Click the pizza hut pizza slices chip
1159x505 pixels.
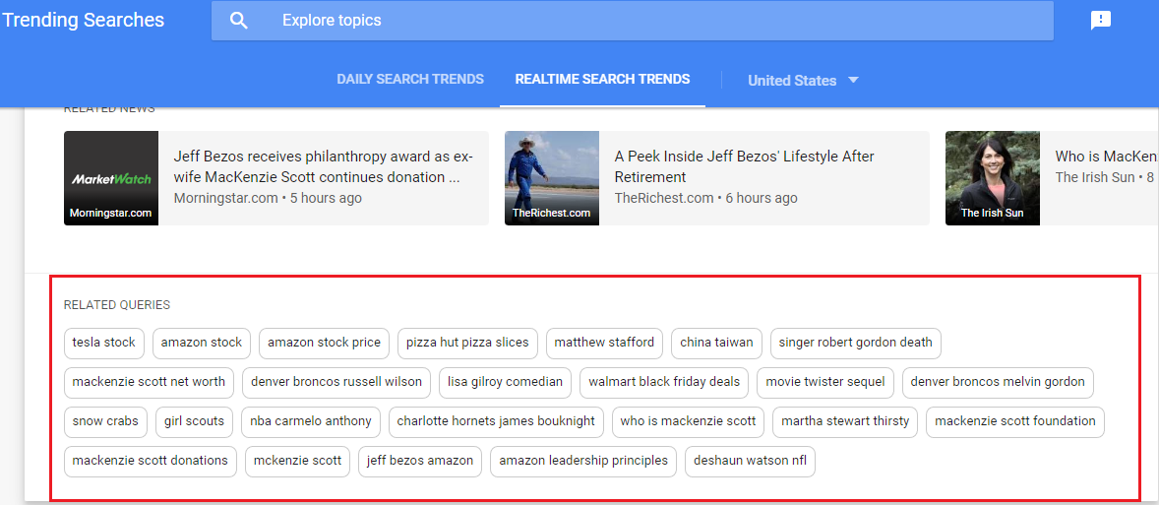(x=467, y=343)
